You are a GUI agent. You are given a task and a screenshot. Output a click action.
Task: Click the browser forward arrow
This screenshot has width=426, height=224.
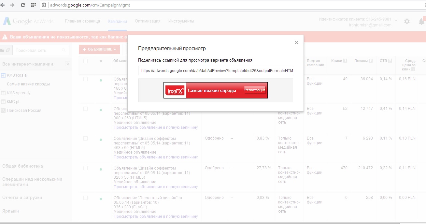[x=12, y=5]
